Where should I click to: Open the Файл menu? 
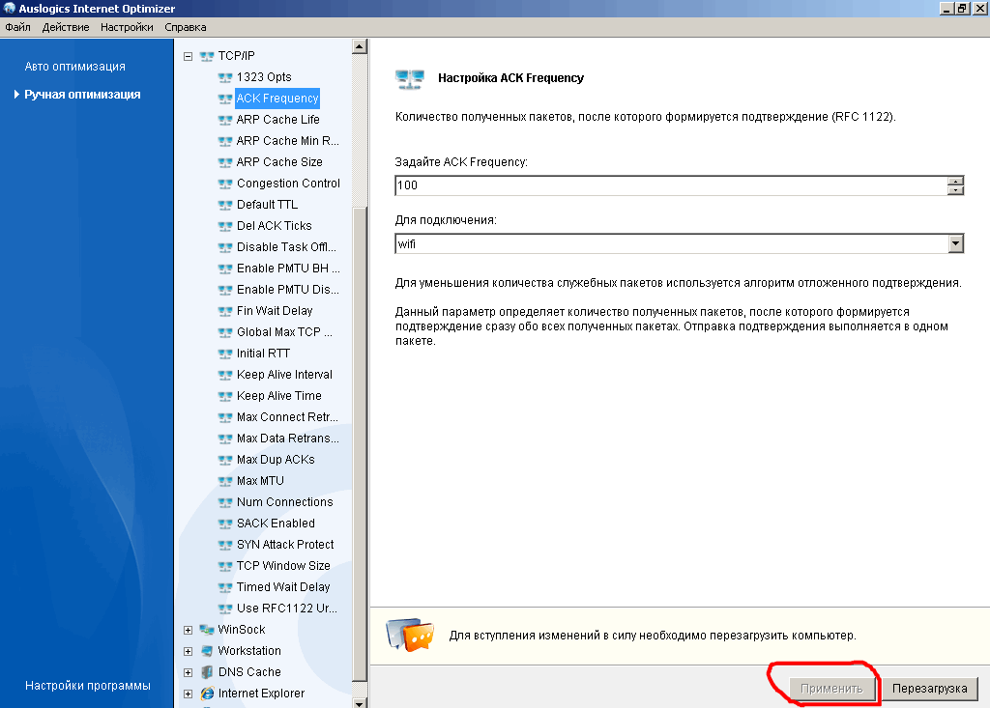tap(17, 27)
